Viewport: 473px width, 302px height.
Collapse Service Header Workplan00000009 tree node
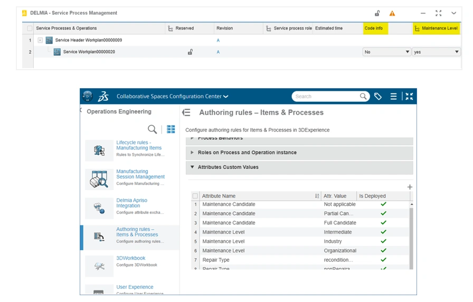[x=40, y=40]
